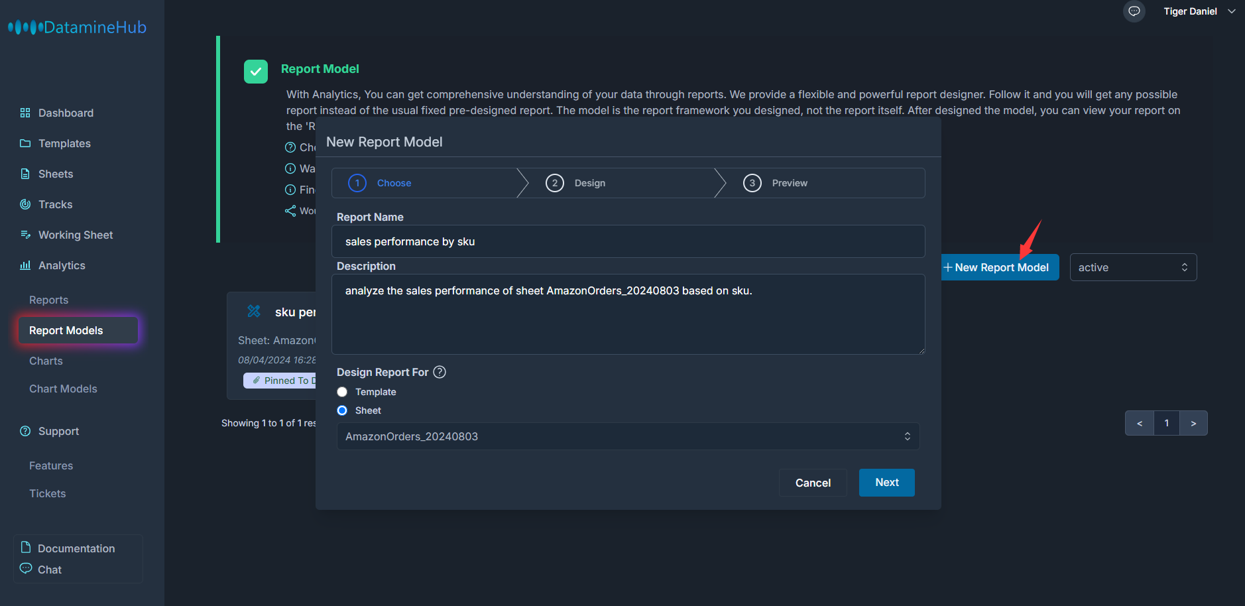The image size is (1245, 606).
Task: Open the Dashboard page from sidebar
Action: click(x=66, y=113)
